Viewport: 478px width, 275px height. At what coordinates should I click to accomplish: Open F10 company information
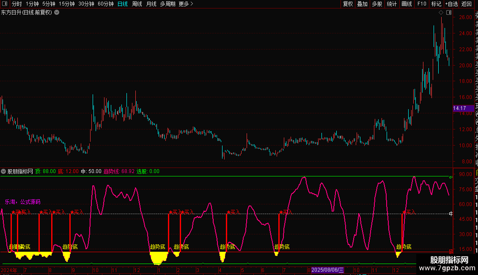point(422,4)
